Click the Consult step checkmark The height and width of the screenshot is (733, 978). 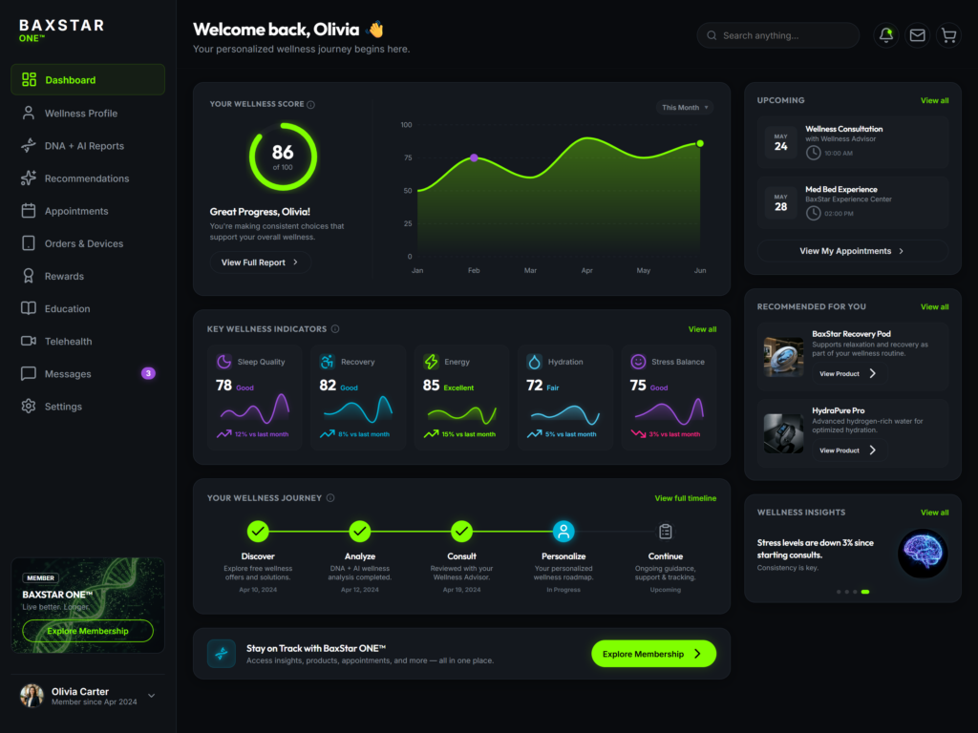pos(461,532)
